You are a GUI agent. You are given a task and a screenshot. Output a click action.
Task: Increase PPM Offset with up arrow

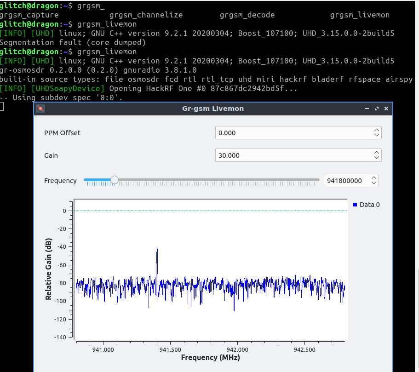(x=377, y=130)
